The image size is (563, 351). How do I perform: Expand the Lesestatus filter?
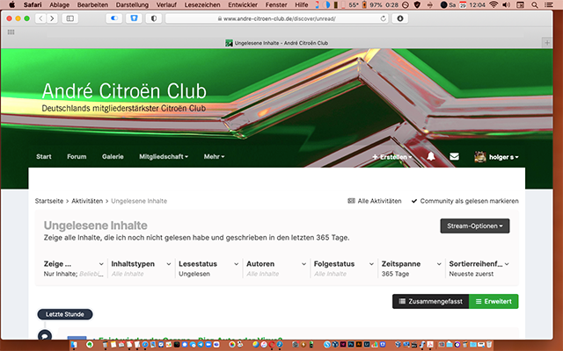pos(208,269)
